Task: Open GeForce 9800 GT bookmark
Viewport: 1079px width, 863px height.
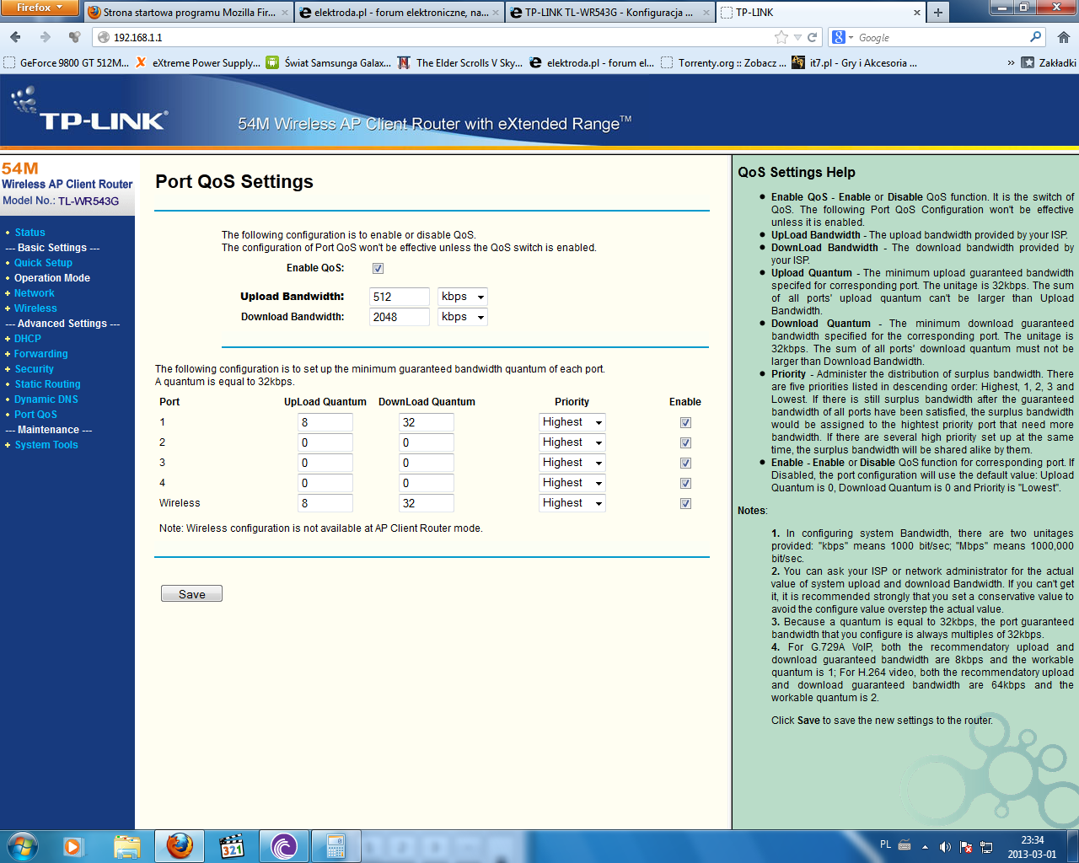Action: coord(67,62)
